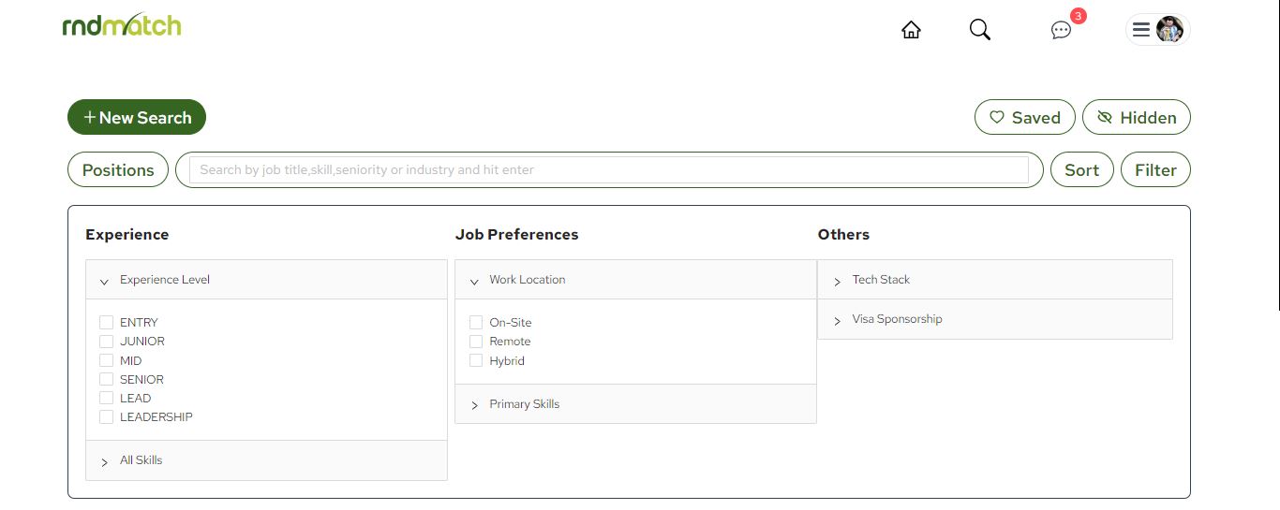This screenshot has width=1280, height=510.
Task: Open the chat messages icon with badge
Action: pos(1061,30)
